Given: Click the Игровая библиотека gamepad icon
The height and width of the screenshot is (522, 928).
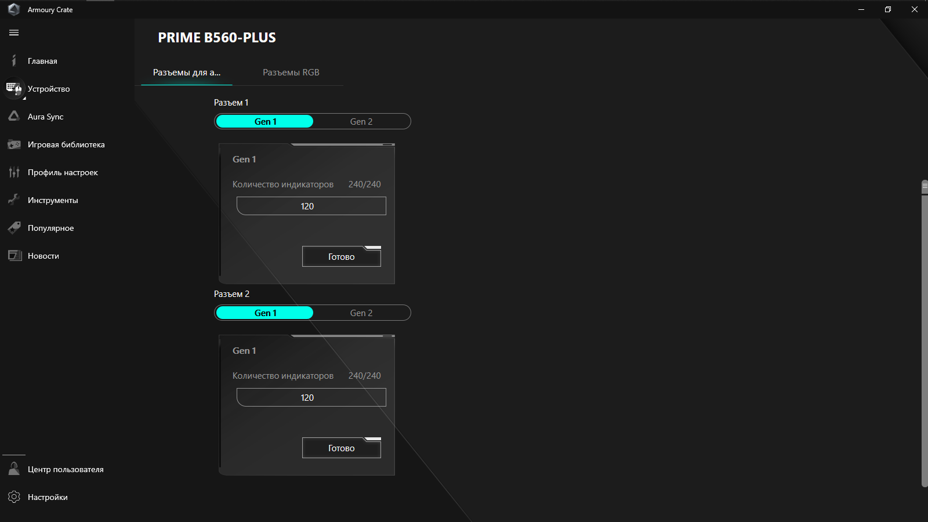Looking at the screenshot, I should pos(14,144).
